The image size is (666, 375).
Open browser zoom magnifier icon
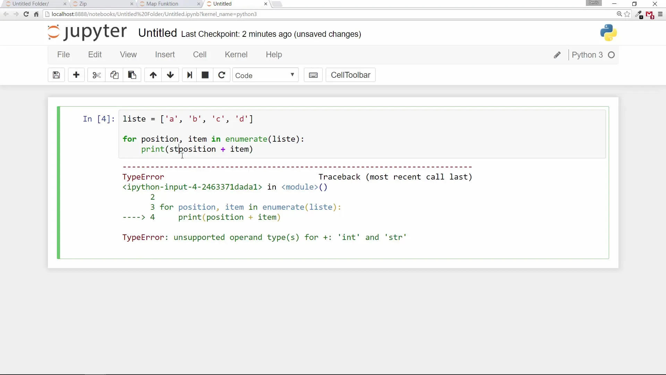(x=619, y=14)
